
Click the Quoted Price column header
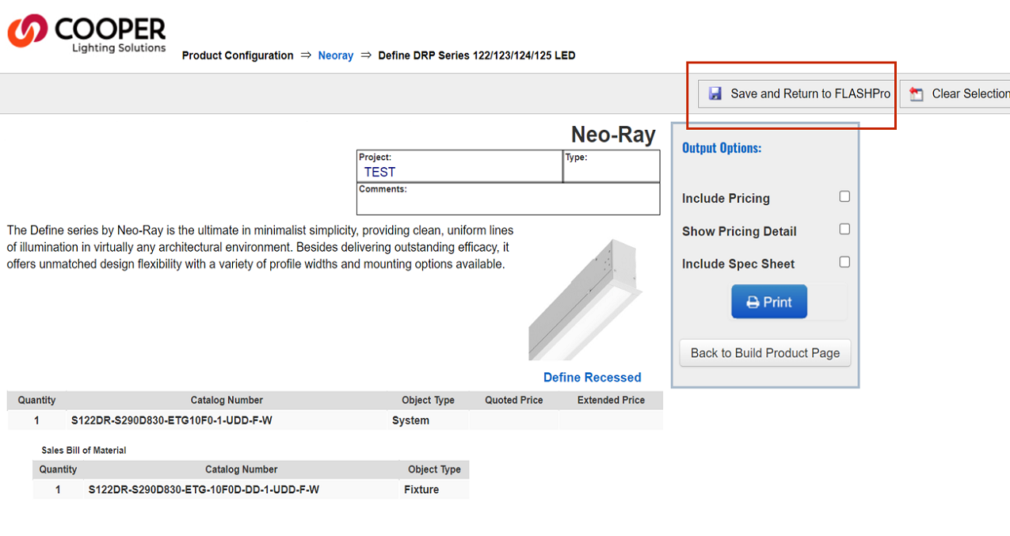[x=514, y=400]
